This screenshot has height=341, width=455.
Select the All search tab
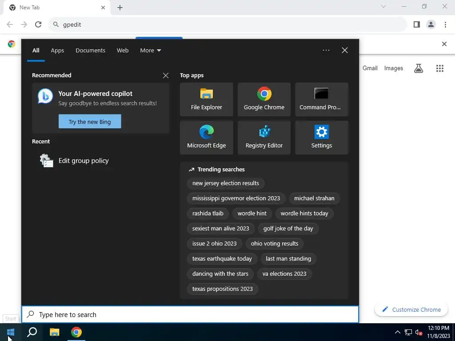click(x=36, y=50)
